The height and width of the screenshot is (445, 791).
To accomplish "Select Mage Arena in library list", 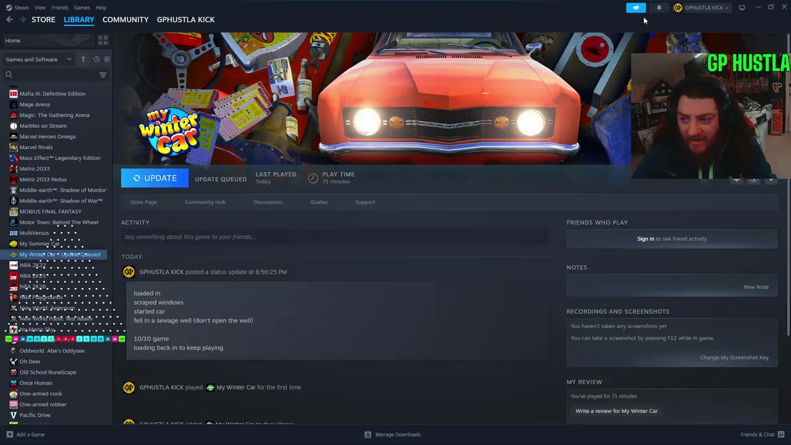I will [35, 104].
